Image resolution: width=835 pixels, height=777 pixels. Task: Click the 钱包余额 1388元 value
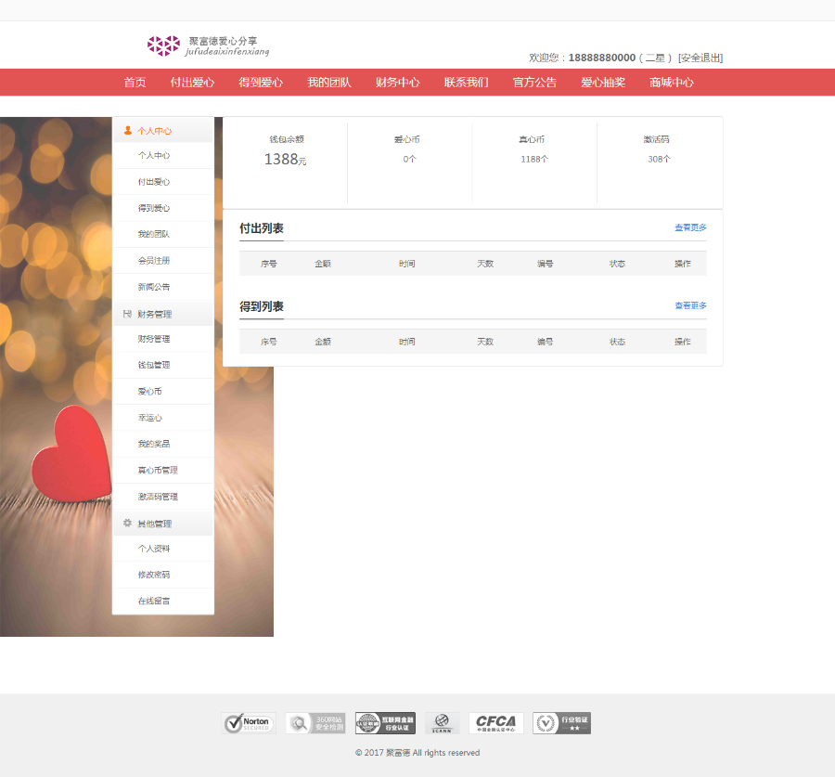(x=286, y=160)
